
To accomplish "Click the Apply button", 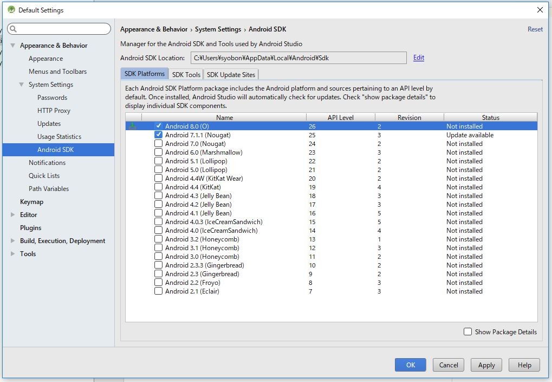I will point(486,365).
